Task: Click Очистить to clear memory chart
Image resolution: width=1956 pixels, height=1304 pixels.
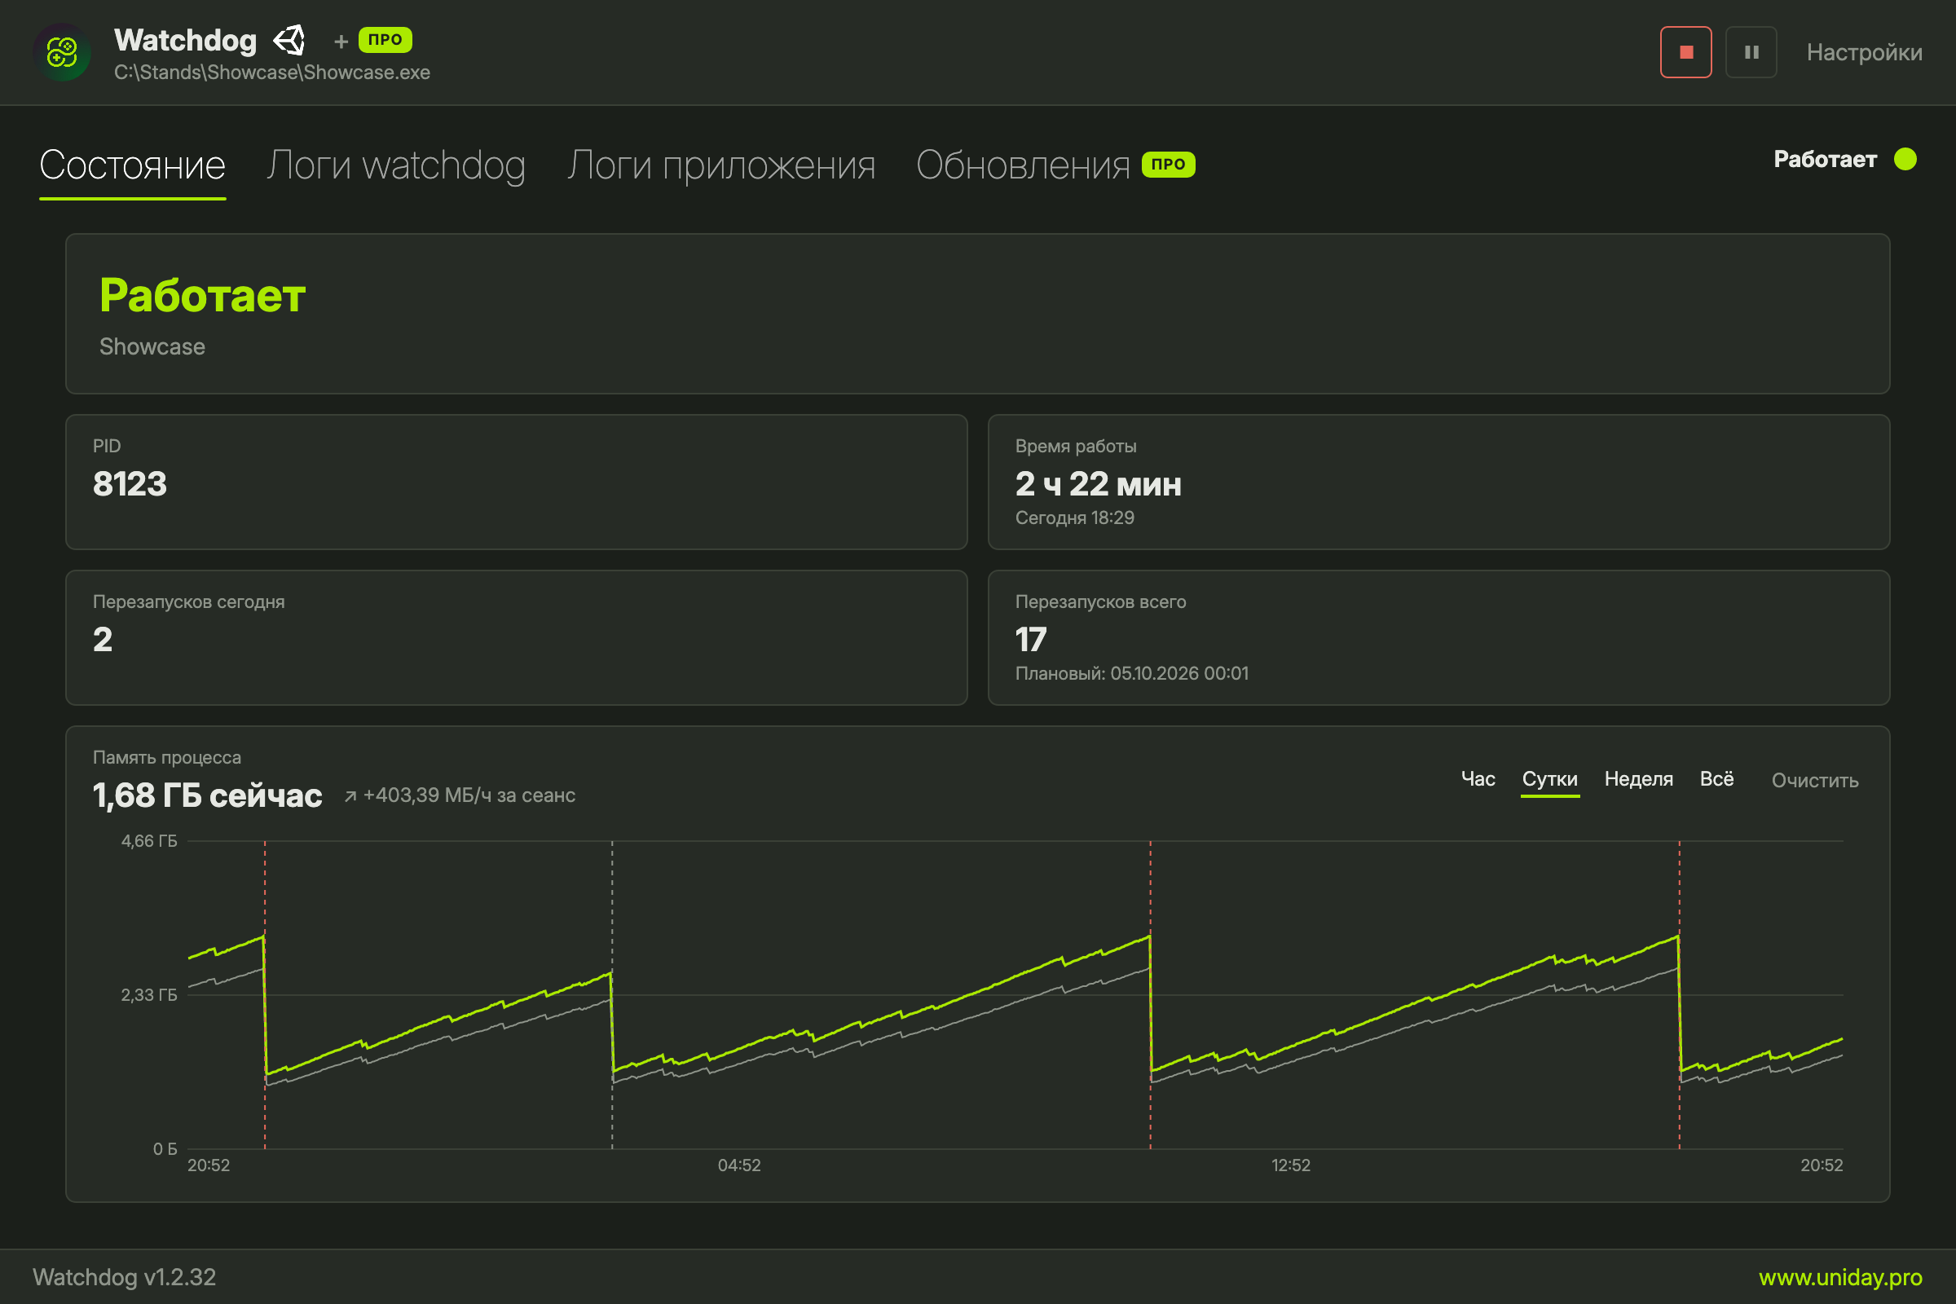Action: [1815, 780]
